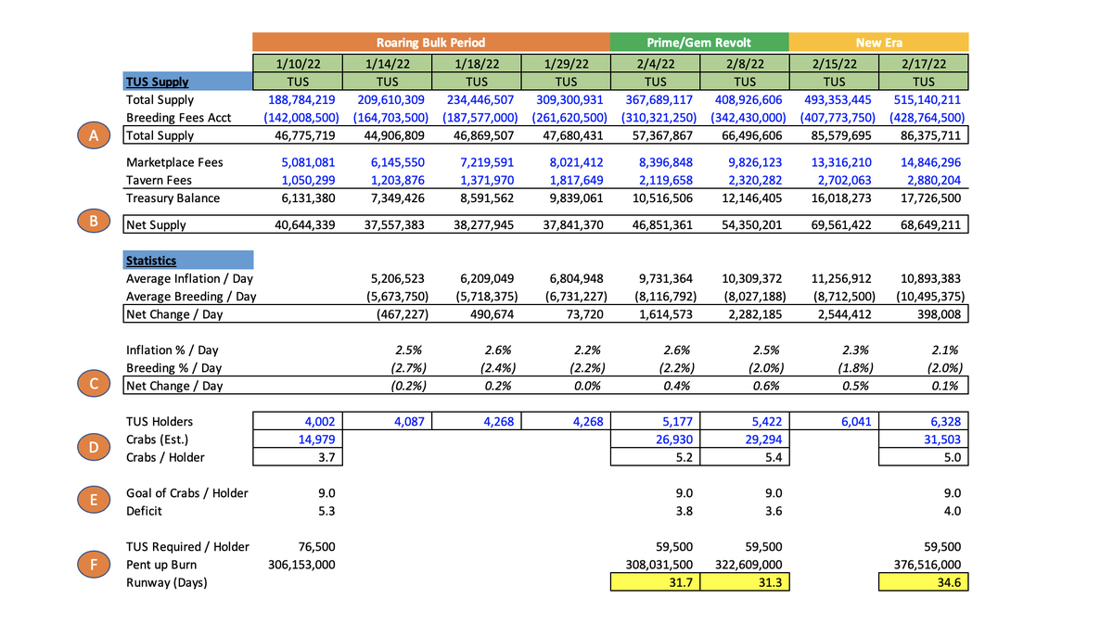Click average breeding value (10,495,375)
Viewport: 1113px width, 637px height.
point(928,297)
